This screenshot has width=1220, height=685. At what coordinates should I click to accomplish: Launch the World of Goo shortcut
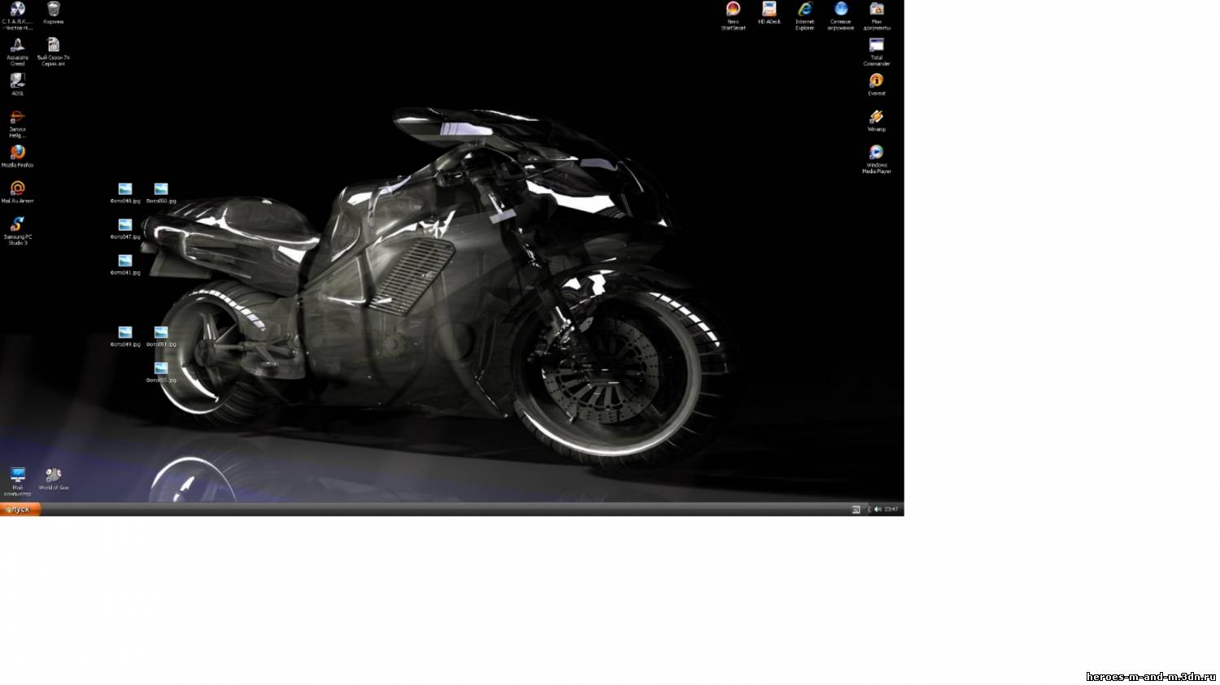tap(54, 475)
